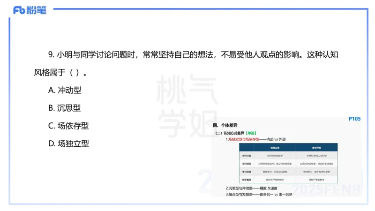Click the table row label 学习策略
Screen dimensions: 375x211
tap(247, 172)
